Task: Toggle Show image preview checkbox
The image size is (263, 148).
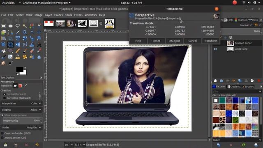Action: 2,115
